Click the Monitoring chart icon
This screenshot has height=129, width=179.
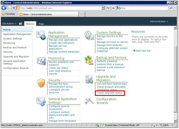(41, 61)
